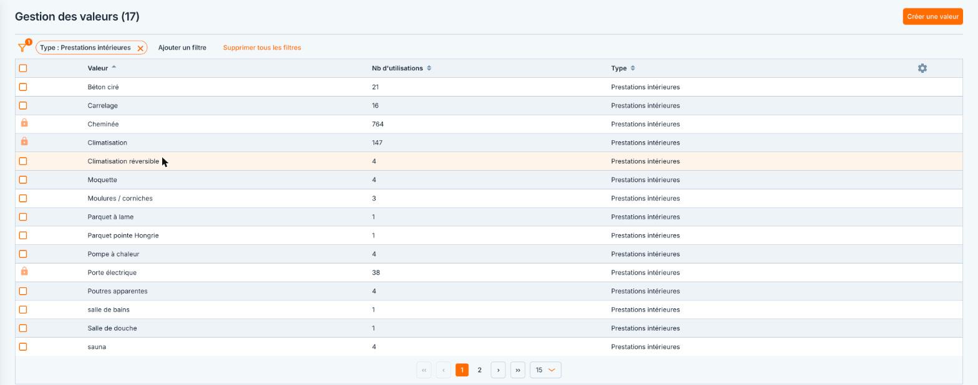Click the Créer une valeur button

(x=932, y=16)
